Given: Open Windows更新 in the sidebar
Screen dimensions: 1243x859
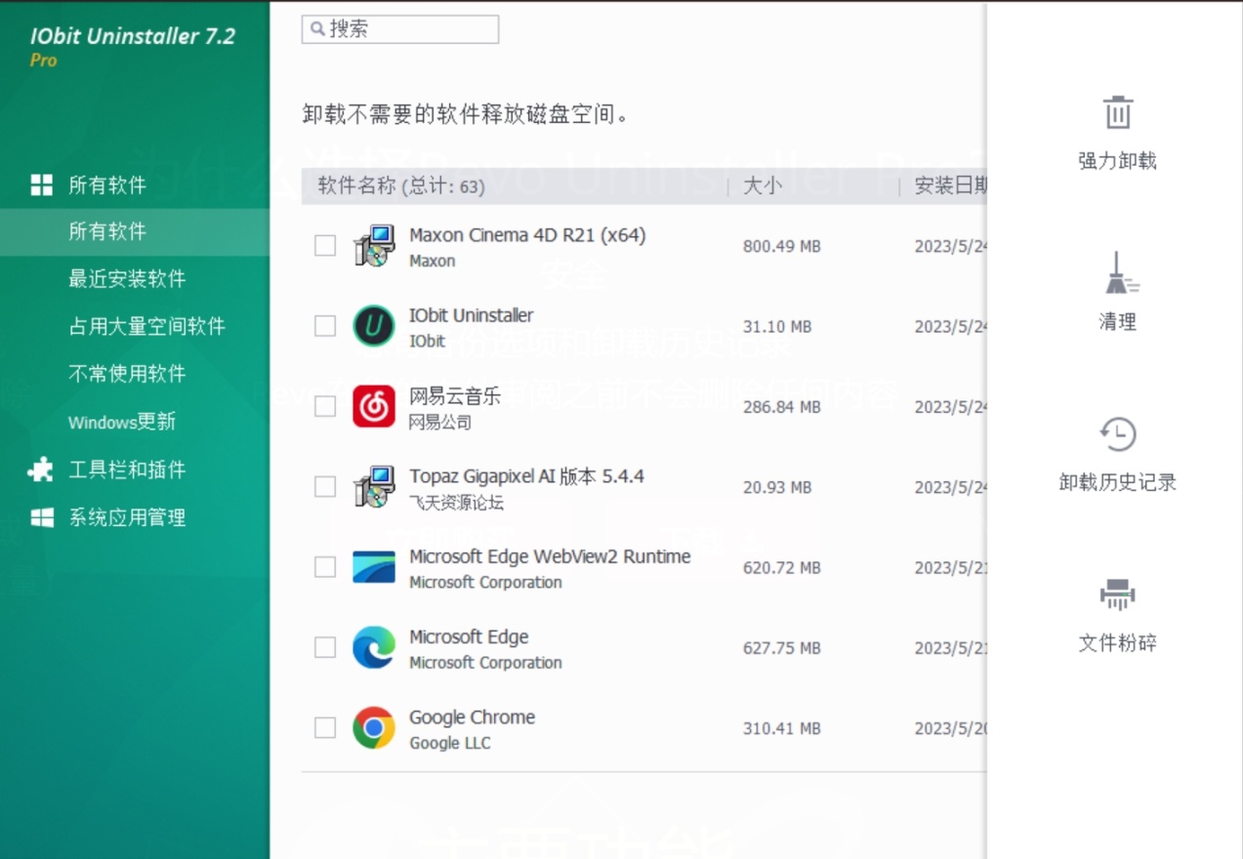Looking at the screenshot, I should (x=122, y=422).
